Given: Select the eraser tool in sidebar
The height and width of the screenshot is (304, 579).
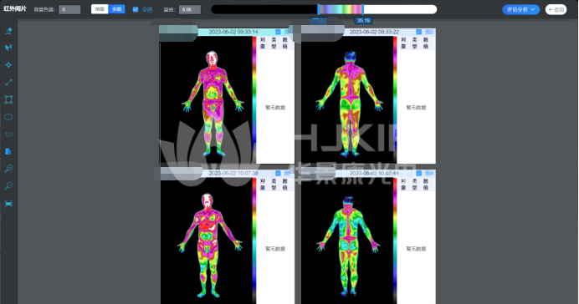Looking at the screenshot, I should coord(8,31).
